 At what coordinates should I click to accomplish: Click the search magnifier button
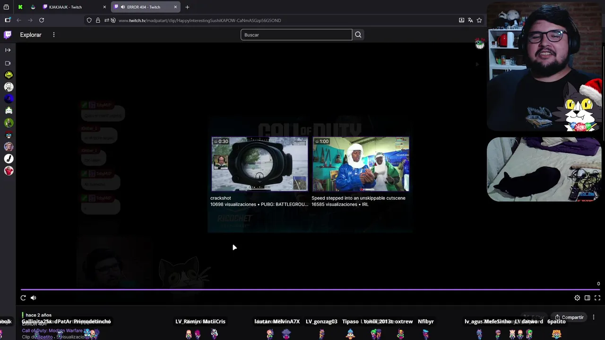pyautogui.click(x=358, y=35)
